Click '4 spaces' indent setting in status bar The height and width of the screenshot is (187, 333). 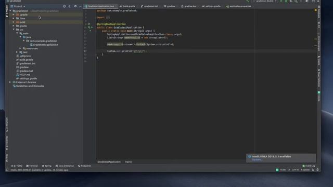click(x=305, y=170)
